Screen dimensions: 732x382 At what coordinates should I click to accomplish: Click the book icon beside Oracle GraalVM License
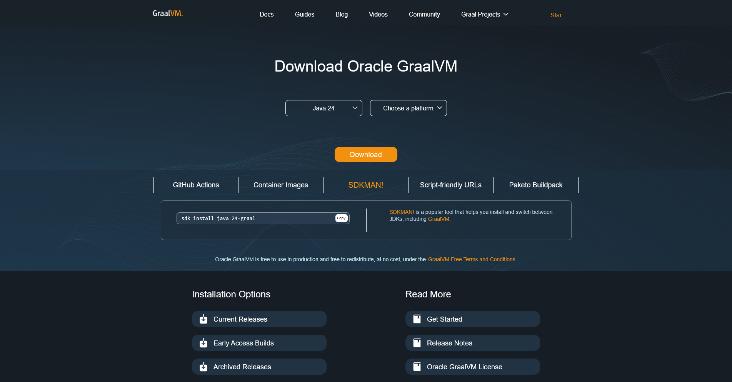click(x=417, y=367)
